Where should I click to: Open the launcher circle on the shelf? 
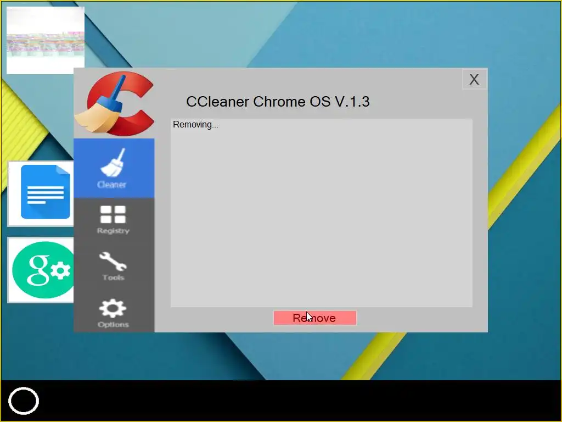point(24,401)
